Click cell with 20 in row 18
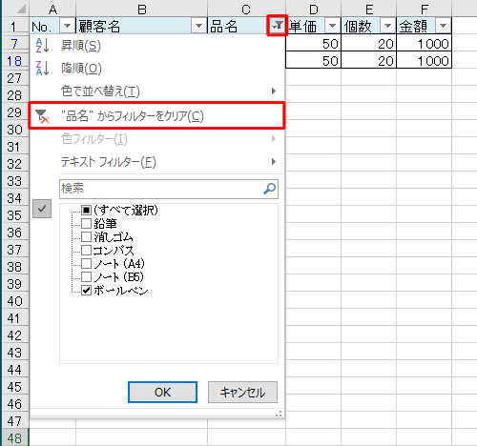Image resolution: width=477 pixels, height=446 pixels. tap(369, 60)
